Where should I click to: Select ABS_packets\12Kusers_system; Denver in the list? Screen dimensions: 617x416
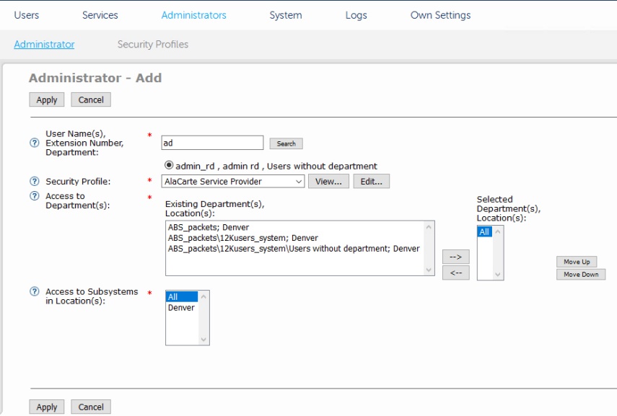242,238
